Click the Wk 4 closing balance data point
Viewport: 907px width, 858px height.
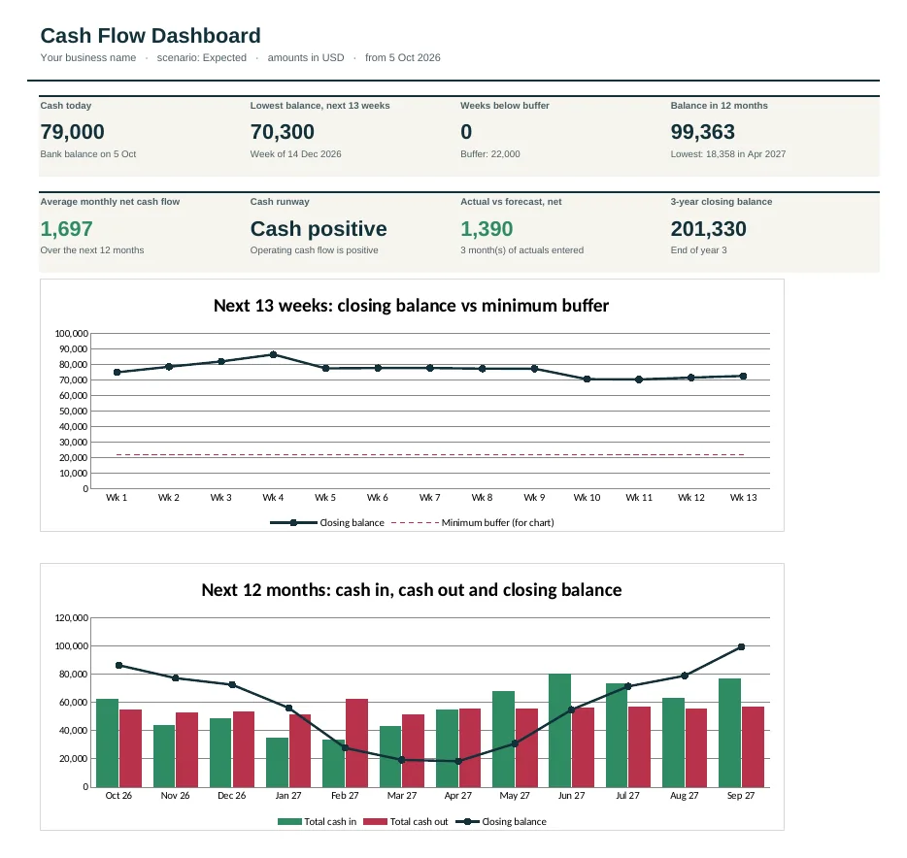tap(273, 354)
